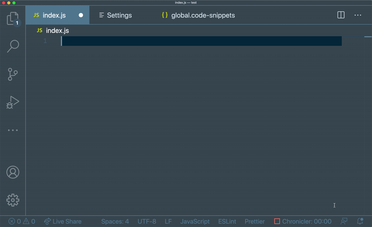This screenshot has height=227, width=372.
Task: Change the JavaScript language mode
Action: click(x=195, y=221)
